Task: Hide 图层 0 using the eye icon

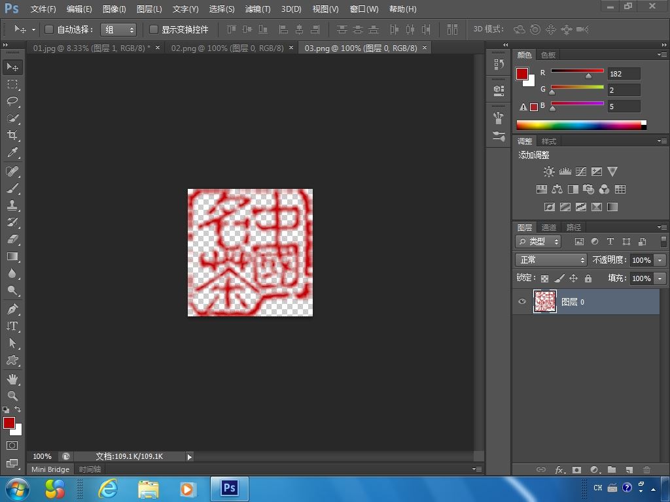Action: point(521,301)
